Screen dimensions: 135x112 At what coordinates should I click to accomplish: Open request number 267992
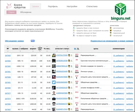(8, 66)
